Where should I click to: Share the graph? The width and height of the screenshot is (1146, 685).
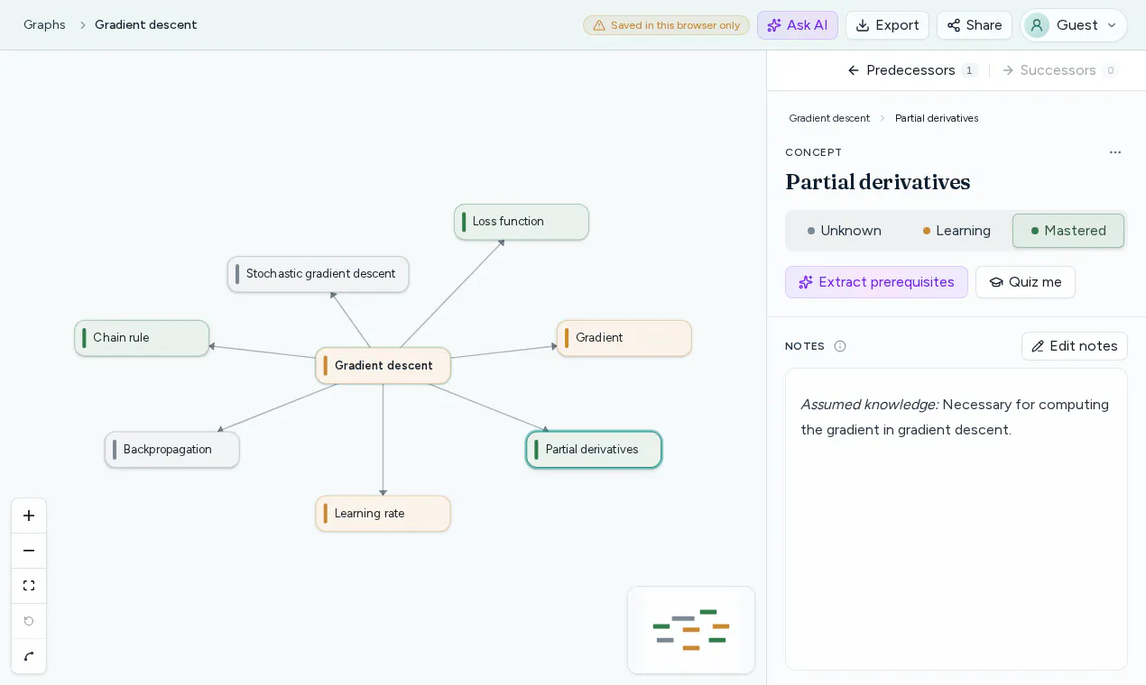pos(975,25)
